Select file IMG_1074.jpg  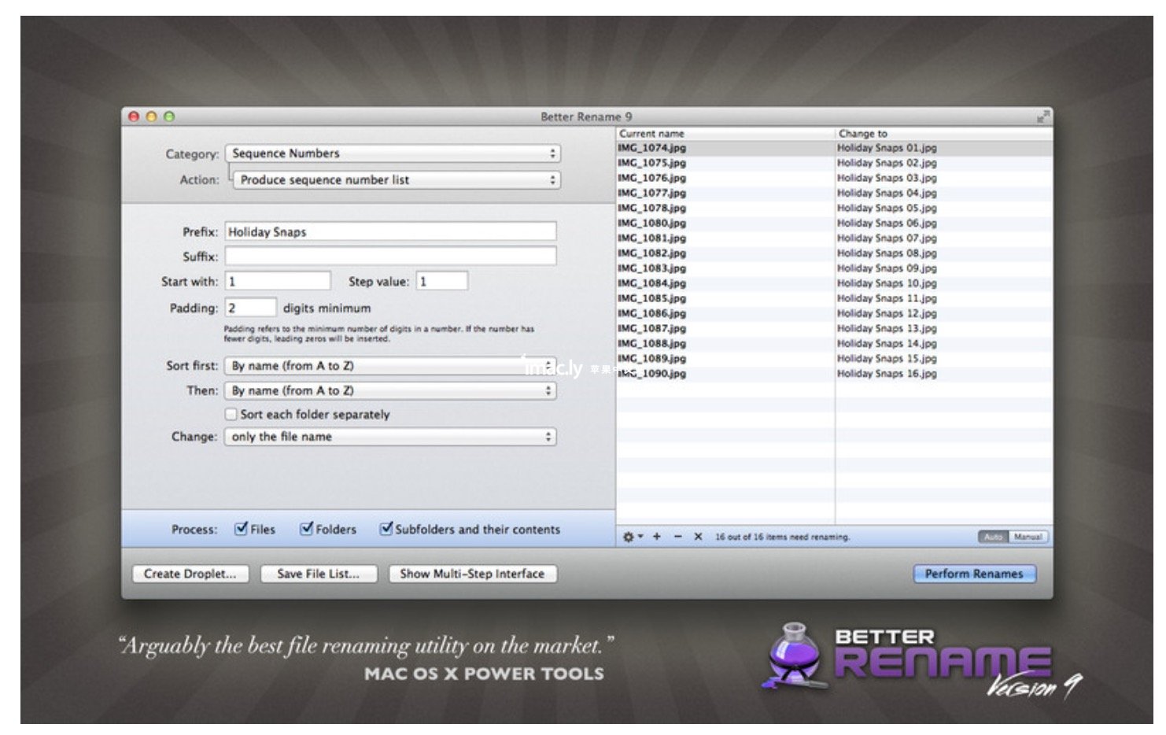pos(651,148)
